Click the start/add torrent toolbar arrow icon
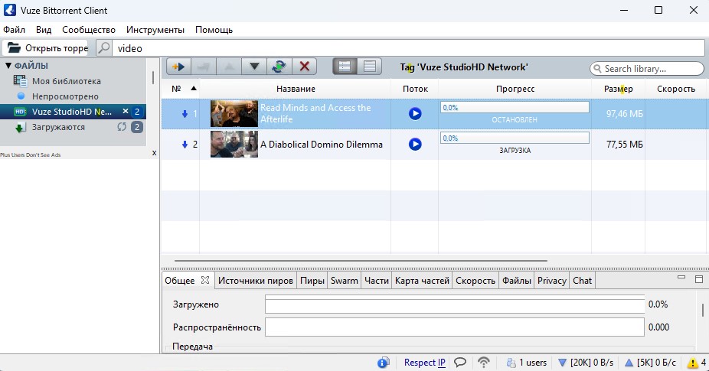The width and height of the screenshot is (709, 371). pyautogui.click(x=178, y=67)
